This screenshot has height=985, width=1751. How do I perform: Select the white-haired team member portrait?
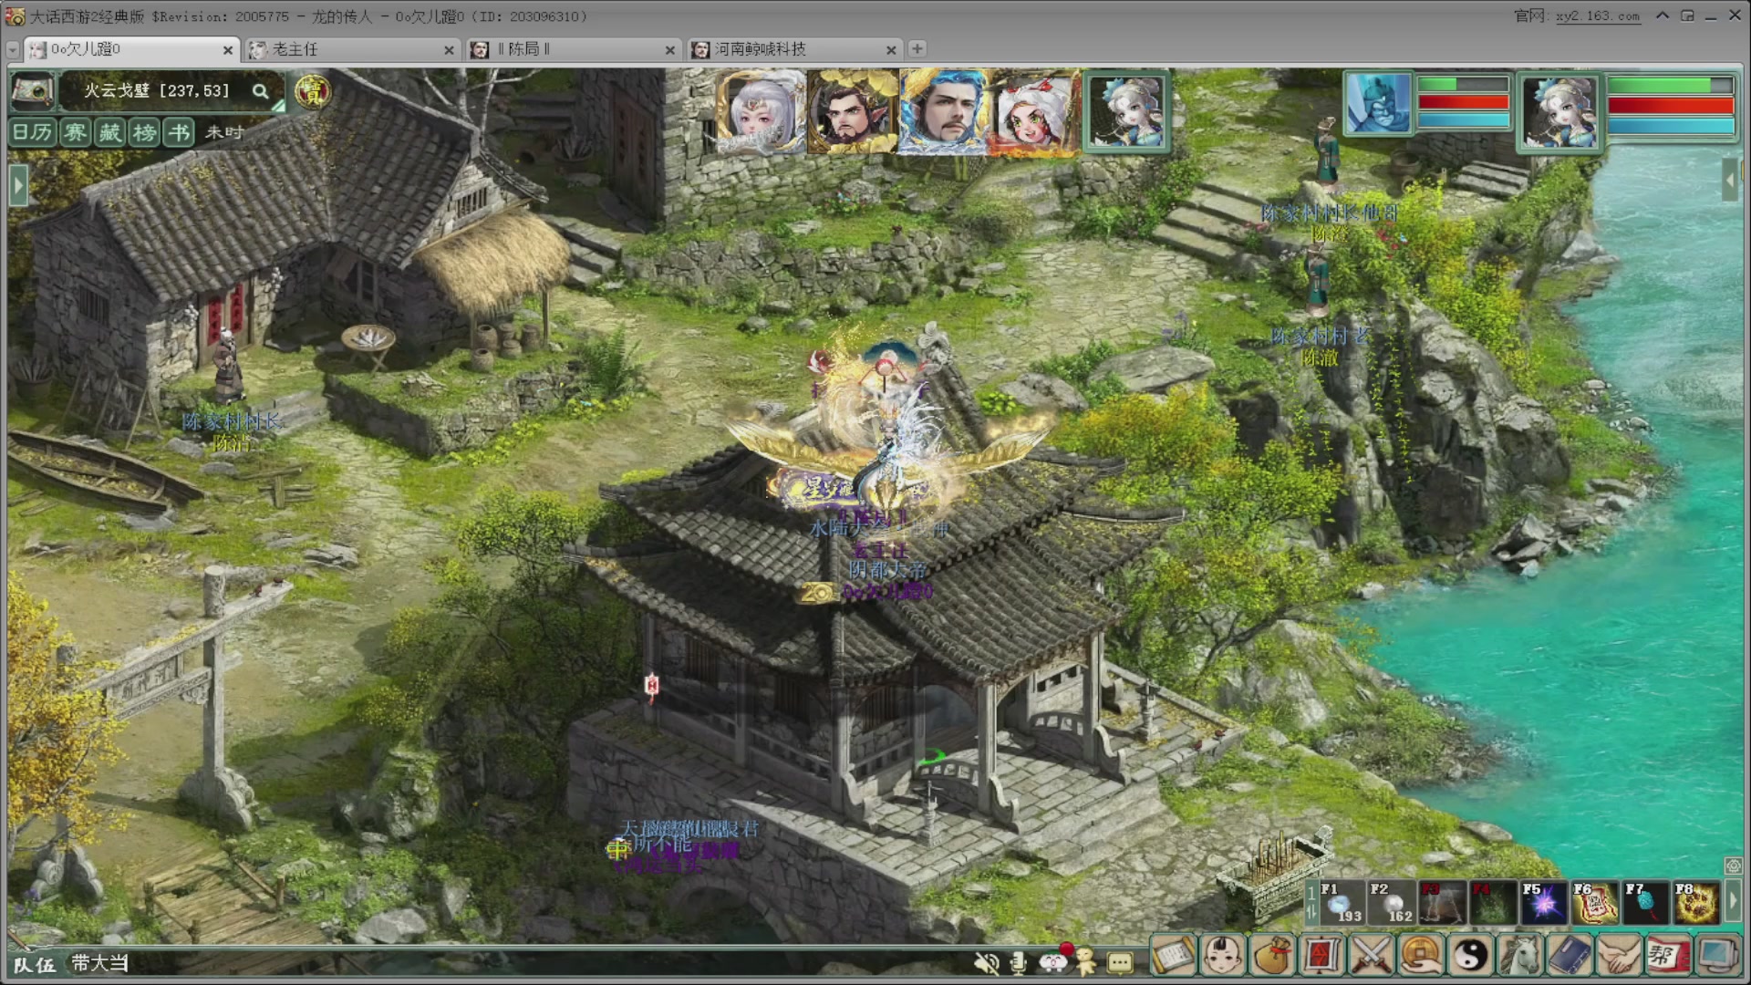(x=762, y=111)
